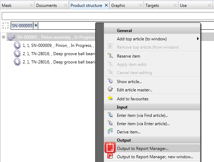This screenshot has height=162, width=214.
Task: Click the SN-000005 breadcrumb button
Action: 22,26
